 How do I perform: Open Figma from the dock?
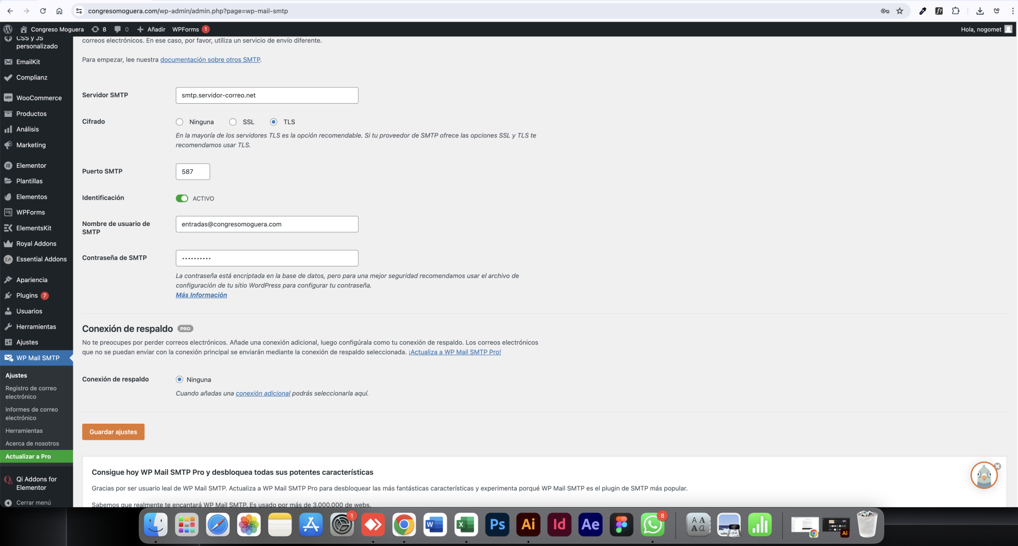(621, 525)
